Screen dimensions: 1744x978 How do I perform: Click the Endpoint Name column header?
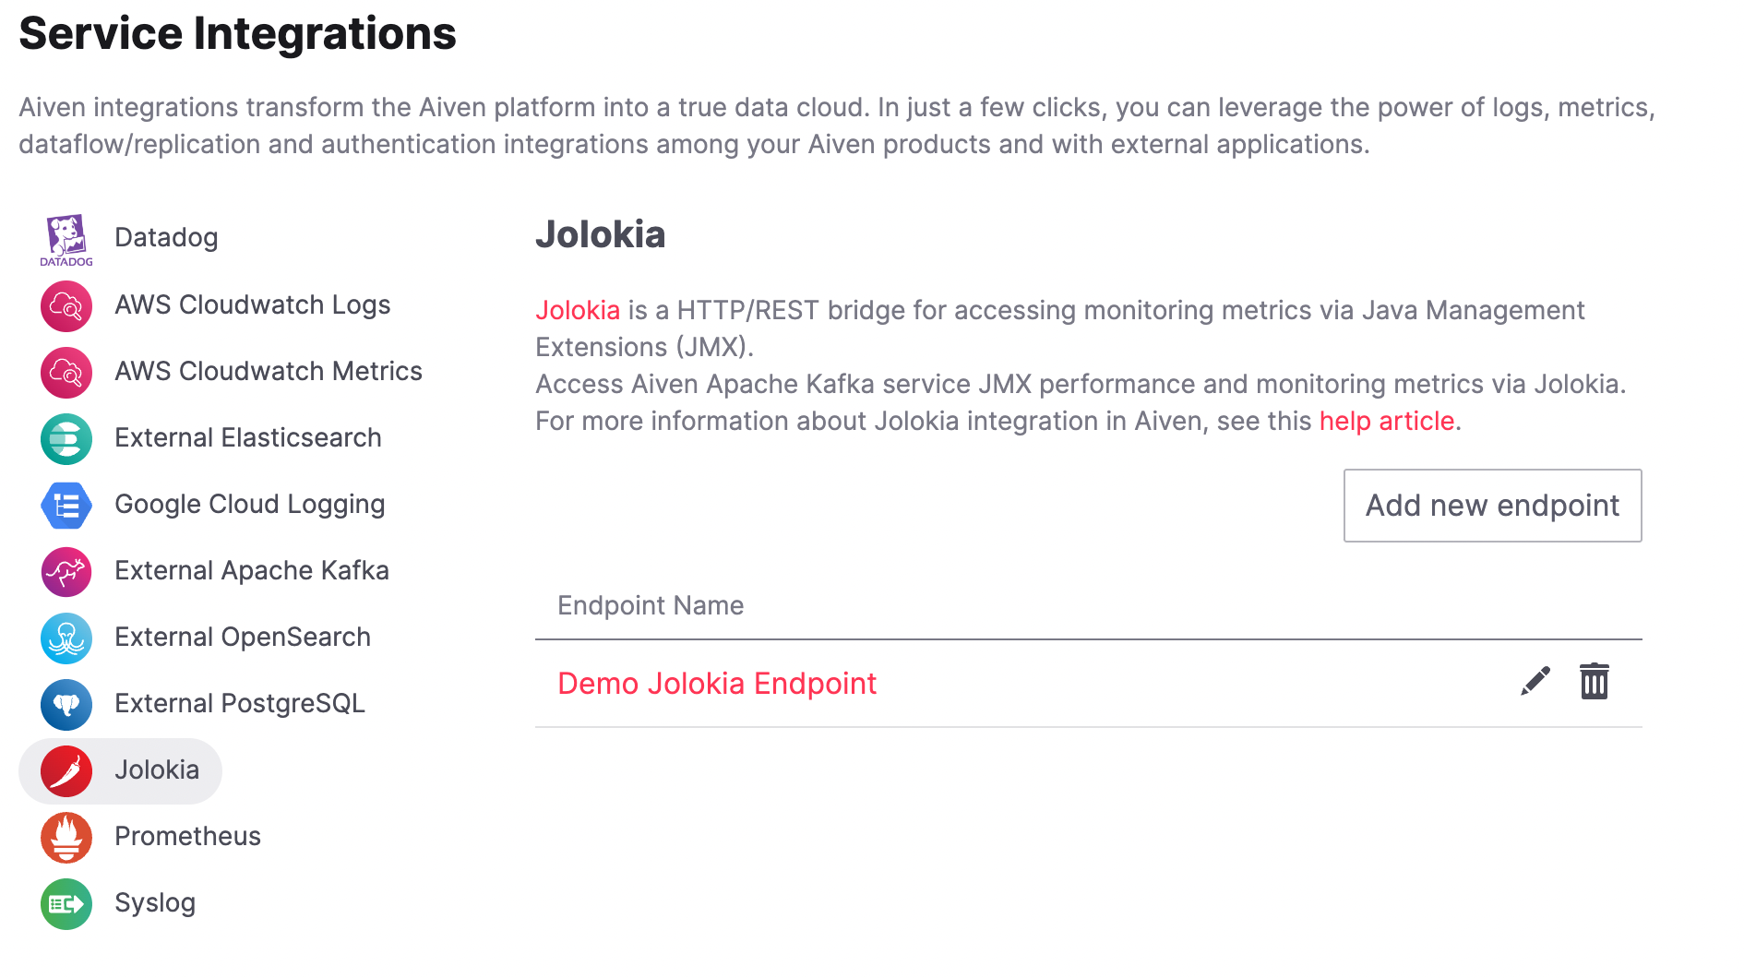[650, 605]
